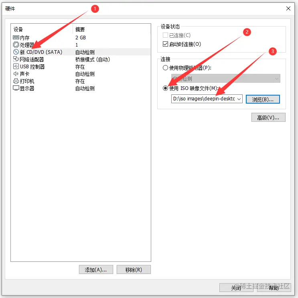Click inside the D:\iso images path field
Image resolution: width=298 pixels, height=298 pixels.
[204, 99]
